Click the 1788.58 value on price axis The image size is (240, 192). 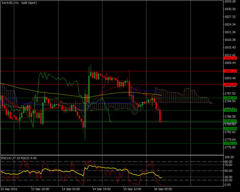click(230, 116)
